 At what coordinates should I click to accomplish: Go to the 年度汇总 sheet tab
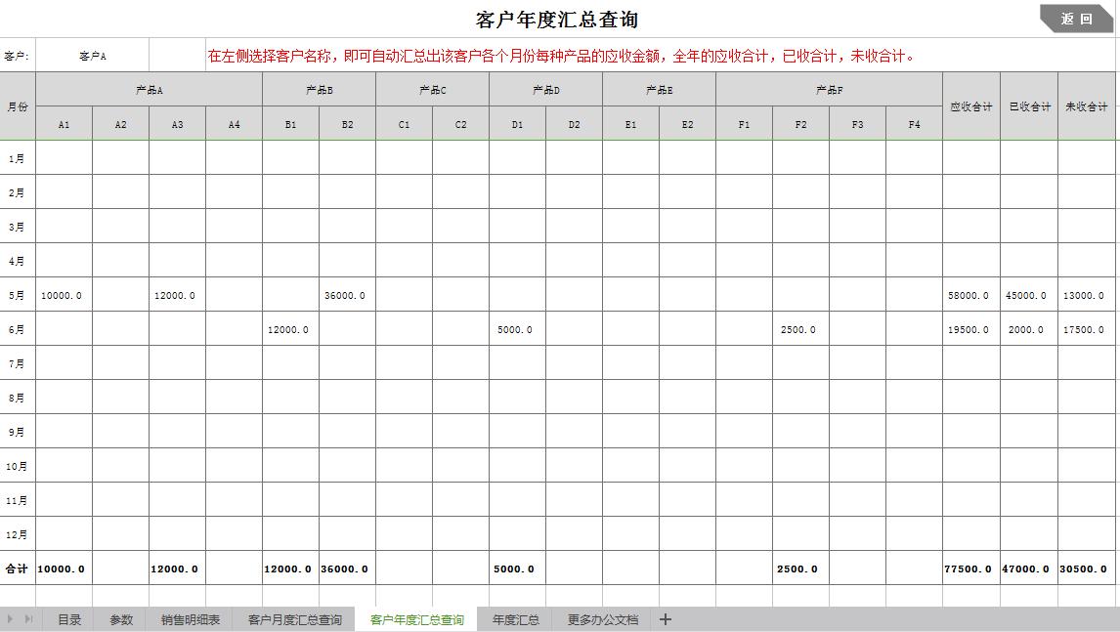coord(516,619)
